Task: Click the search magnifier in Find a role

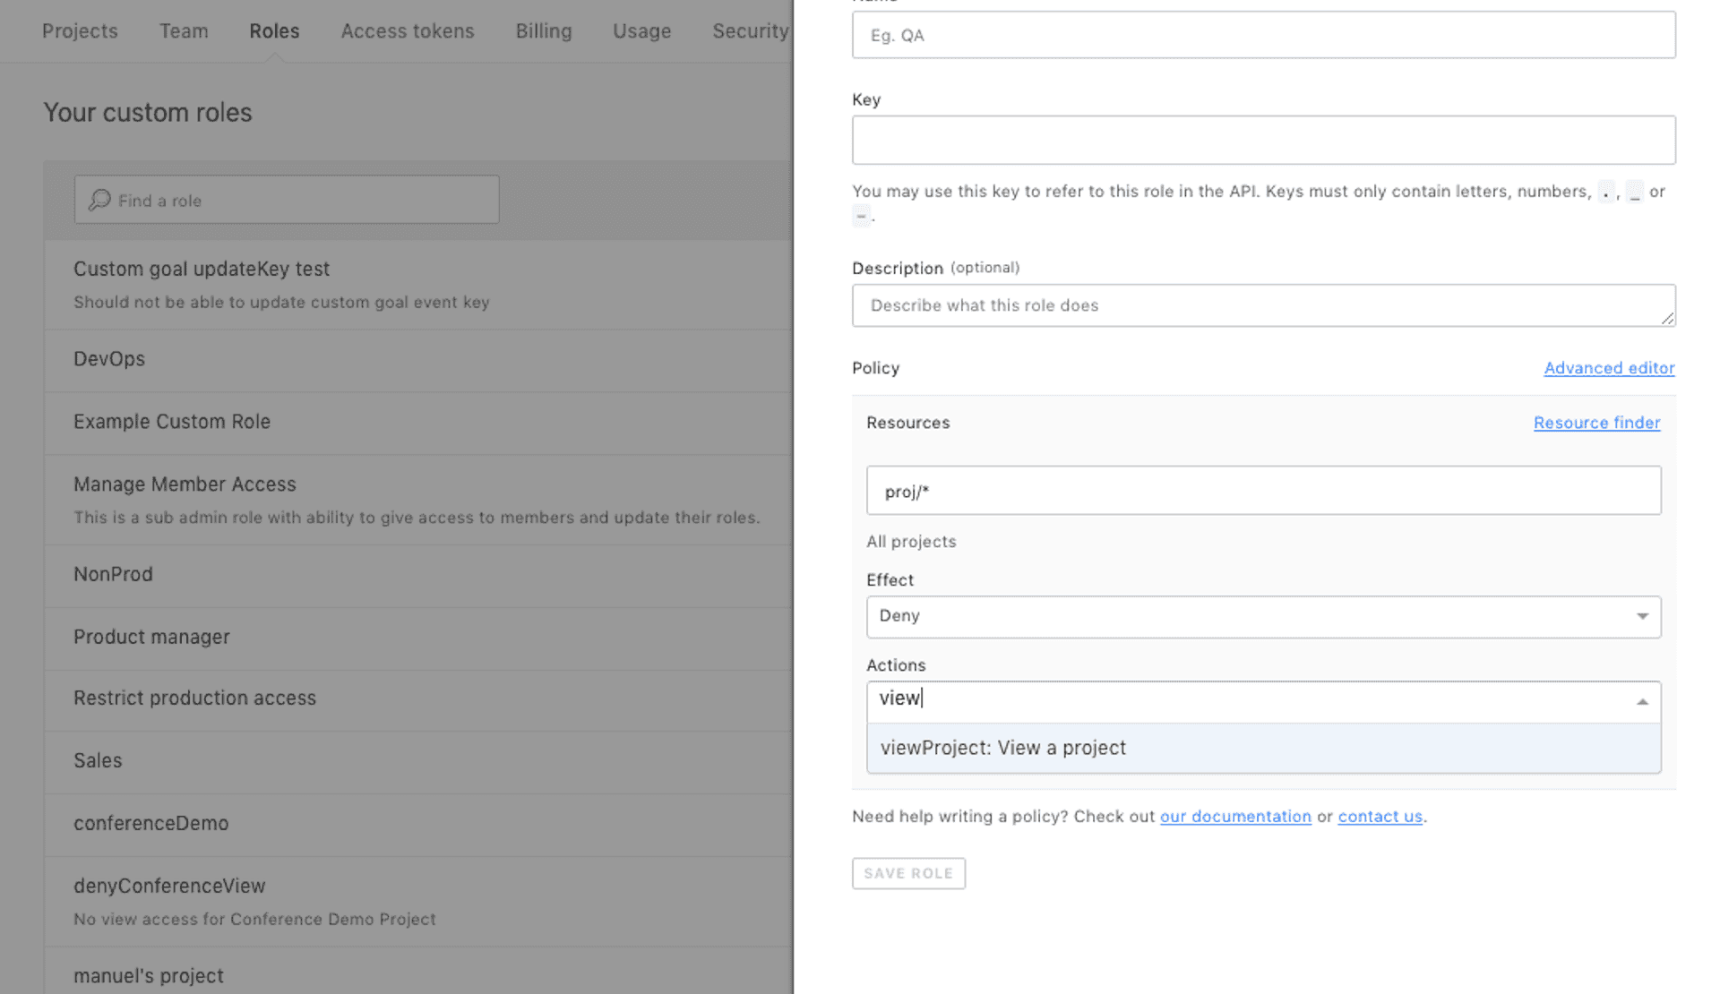Action: click(100, 199)
